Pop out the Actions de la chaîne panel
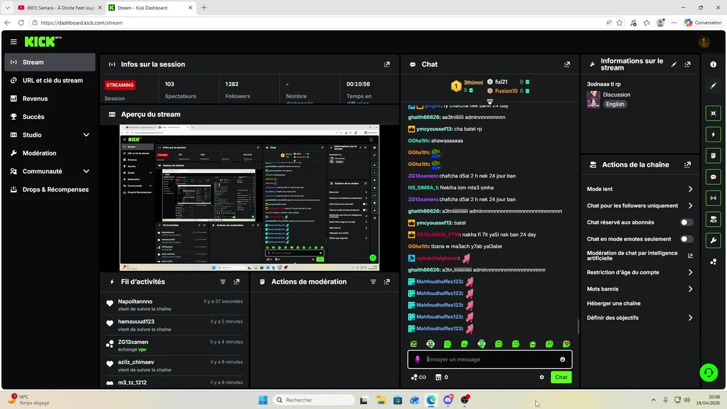This screenshot has height=409, width=727. [x=688, y=165]
